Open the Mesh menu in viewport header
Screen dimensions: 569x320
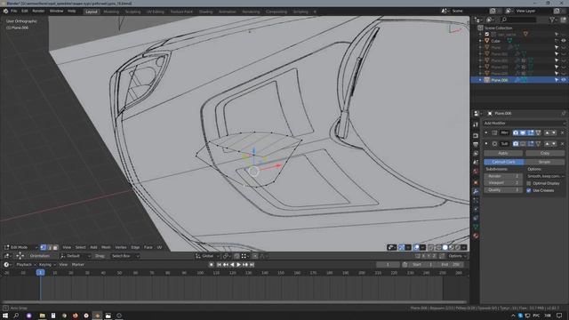(x=106, y=247)
